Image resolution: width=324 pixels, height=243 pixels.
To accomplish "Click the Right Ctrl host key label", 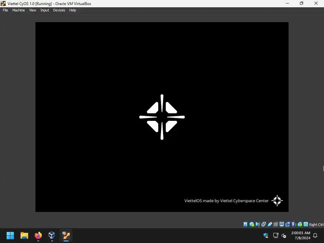I will coord(316,225).
